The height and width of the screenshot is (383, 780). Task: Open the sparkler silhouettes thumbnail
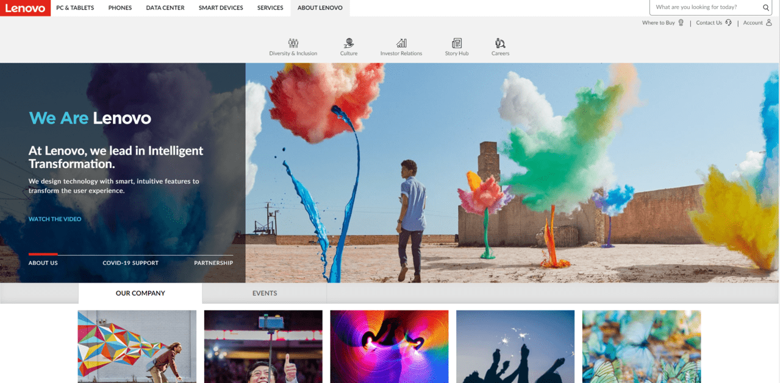click(515, 346)
